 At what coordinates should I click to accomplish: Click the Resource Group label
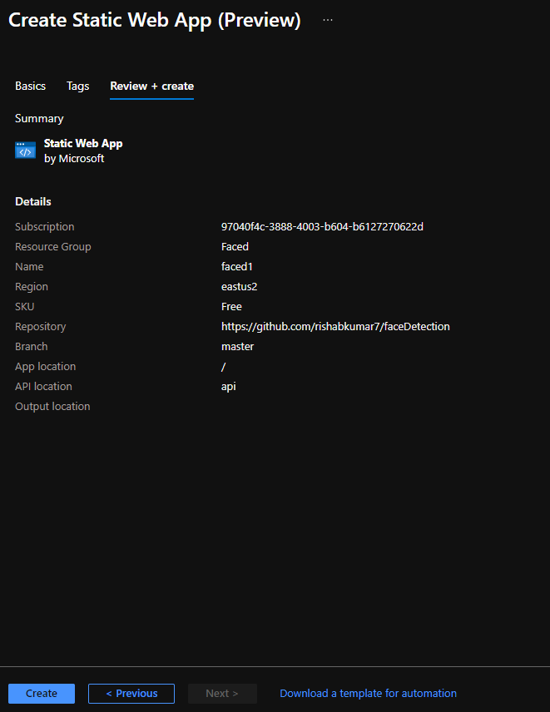52,246
